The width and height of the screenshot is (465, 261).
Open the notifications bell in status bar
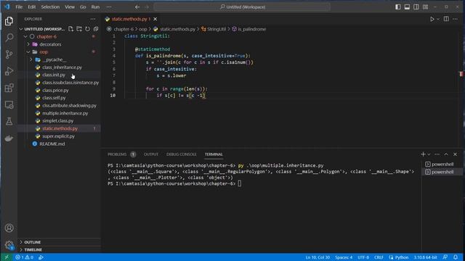[x=456, y=257]
